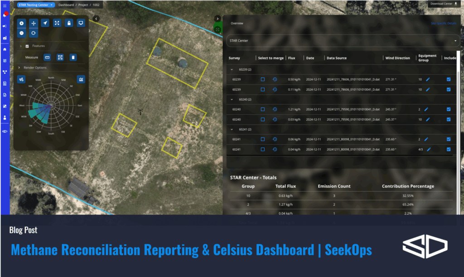The width and height of the screenshot is (464, 277).
Task: Toggle the Features checkbox
Action: (x=27, y=46)
